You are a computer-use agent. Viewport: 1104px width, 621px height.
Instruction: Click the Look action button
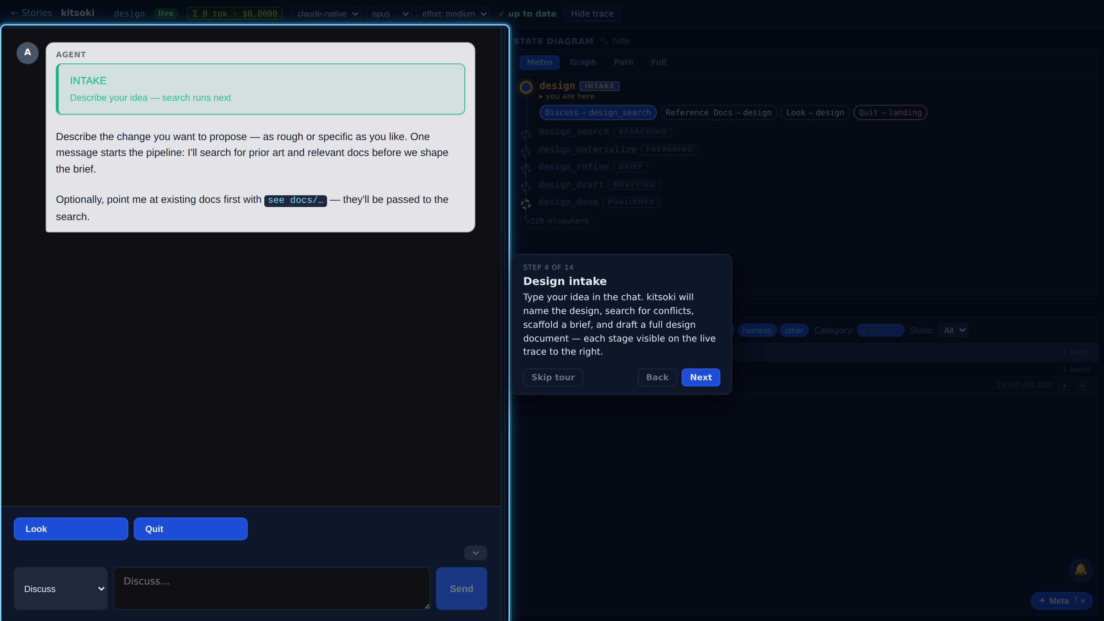point(71,529)
